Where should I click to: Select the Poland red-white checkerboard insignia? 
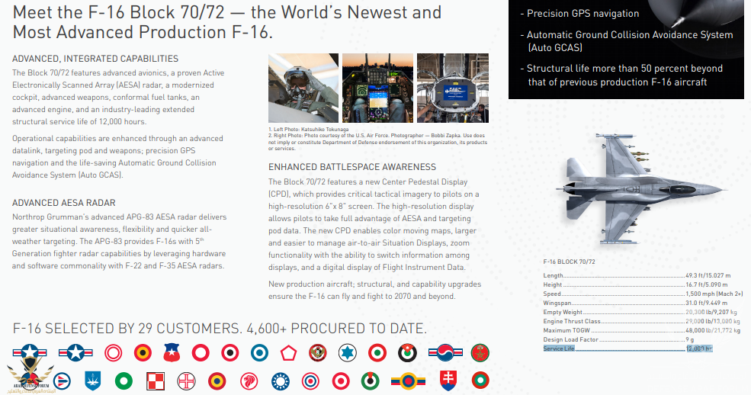(x=155, y=380)
